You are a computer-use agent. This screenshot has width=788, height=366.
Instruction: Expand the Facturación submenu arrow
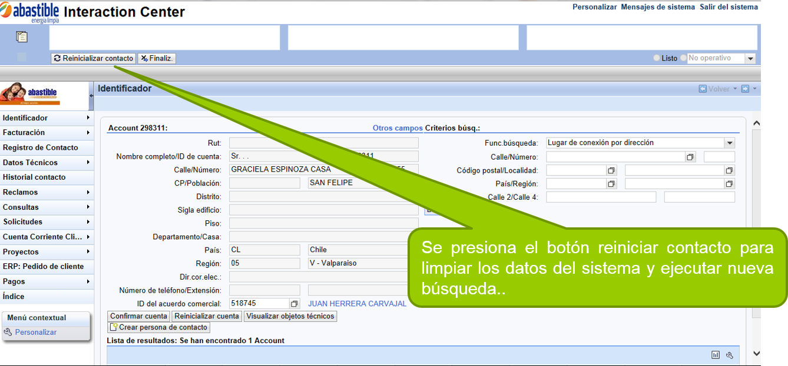click(88, 133)
